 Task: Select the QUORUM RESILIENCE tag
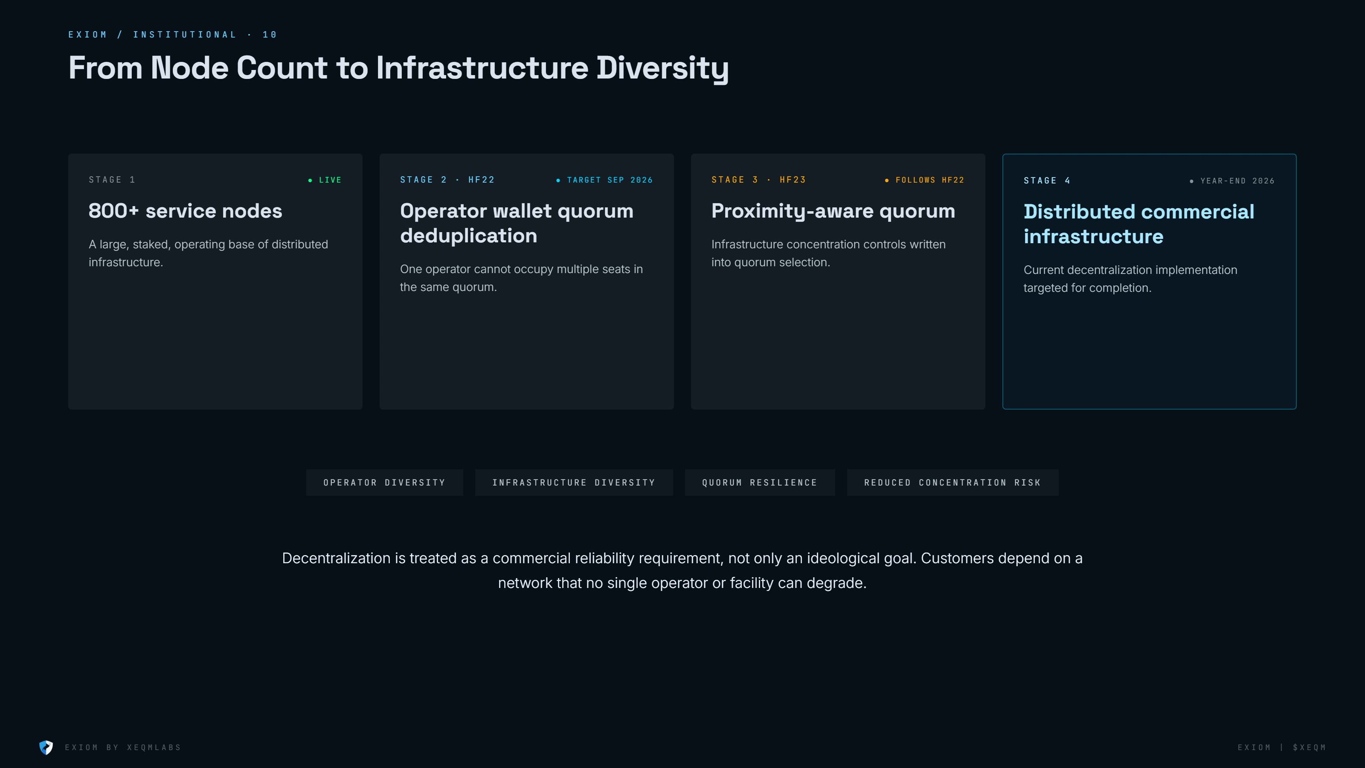760,482
